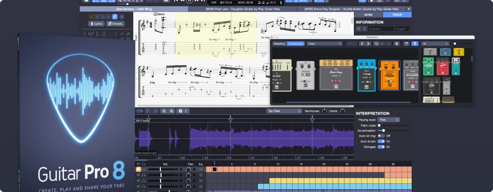
Task: Open the Chords button
Action: pyautogui.click(x=116, y=24)
